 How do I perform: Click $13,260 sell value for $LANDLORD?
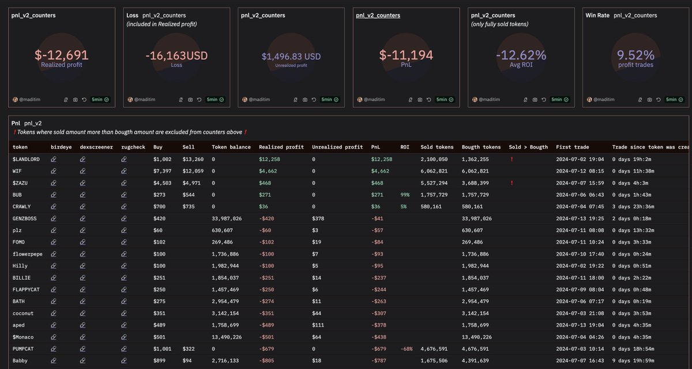(x=193, y=159)
